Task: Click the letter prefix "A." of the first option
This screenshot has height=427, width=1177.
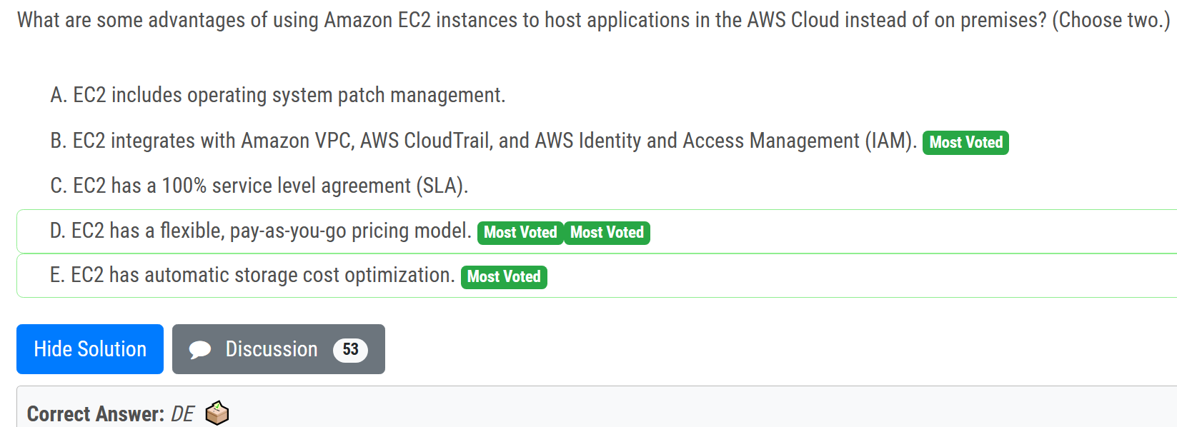Action: (x=59, y=95)
